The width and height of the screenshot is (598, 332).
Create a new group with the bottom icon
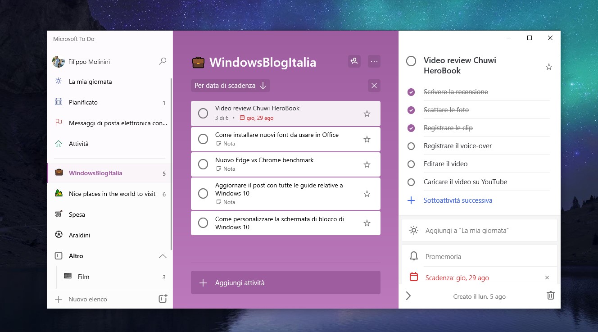click(163, 299)
